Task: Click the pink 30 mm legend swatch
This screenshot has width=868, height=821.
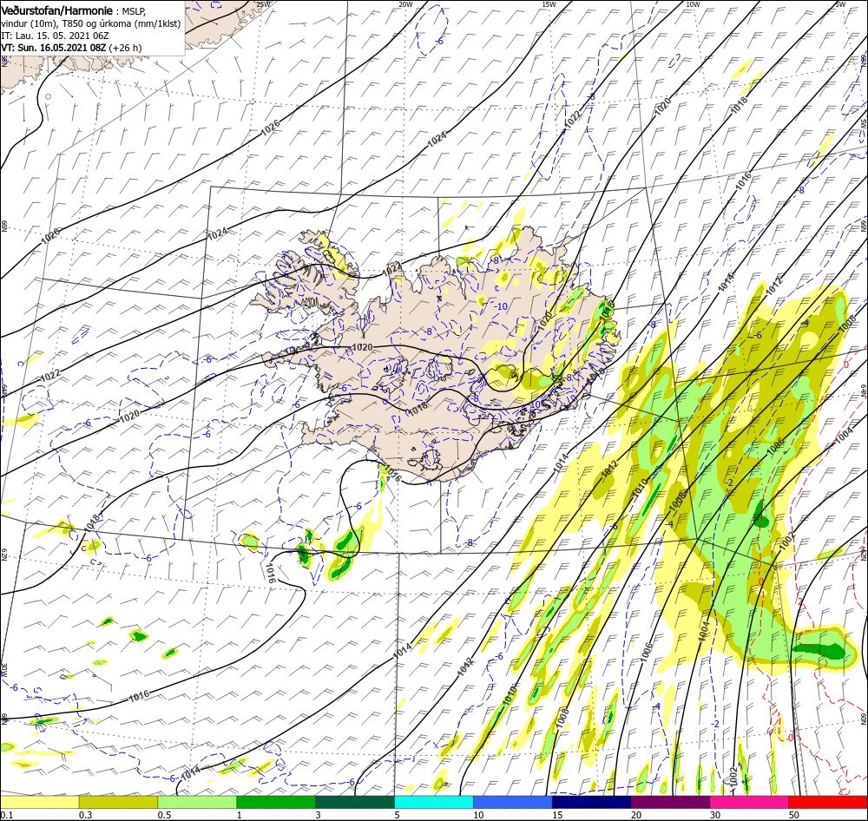Action: (749, 802)
